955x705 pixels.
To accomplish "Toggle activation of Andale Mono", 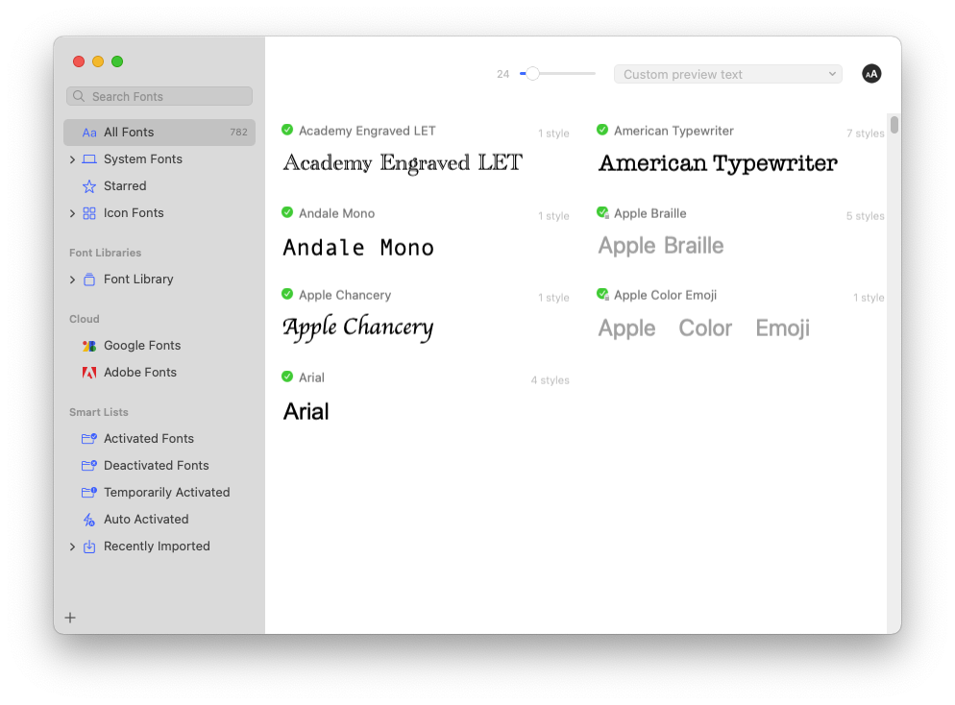I will (287, 212).
